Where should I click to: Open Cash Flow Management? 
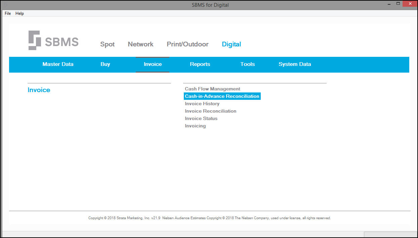point(212,89)
